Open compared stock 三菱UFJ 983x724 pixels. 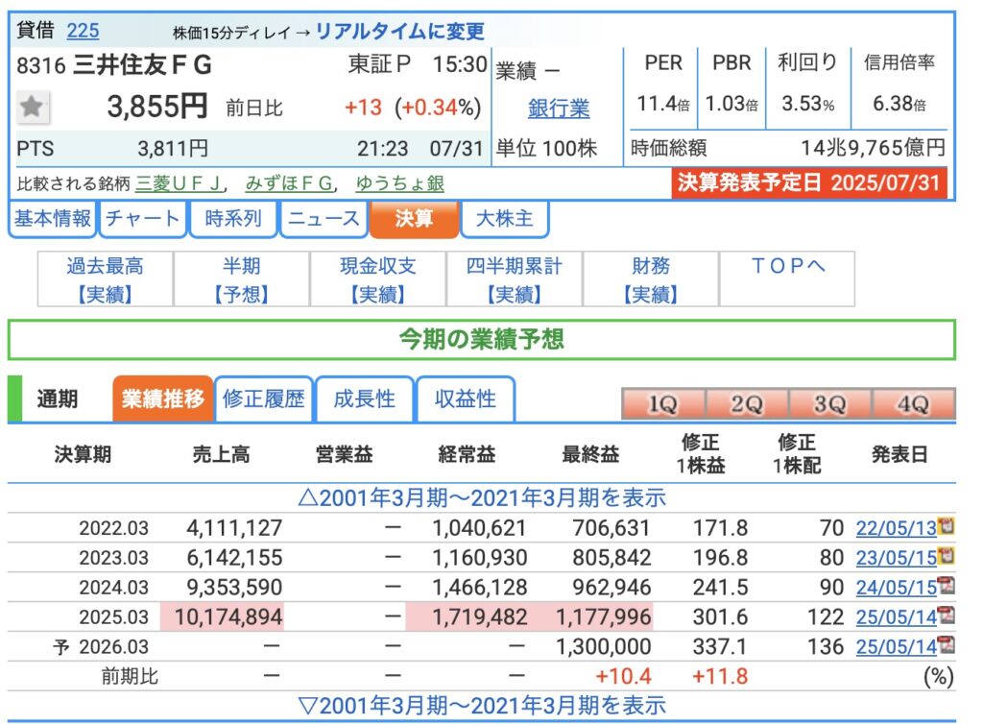179,183
